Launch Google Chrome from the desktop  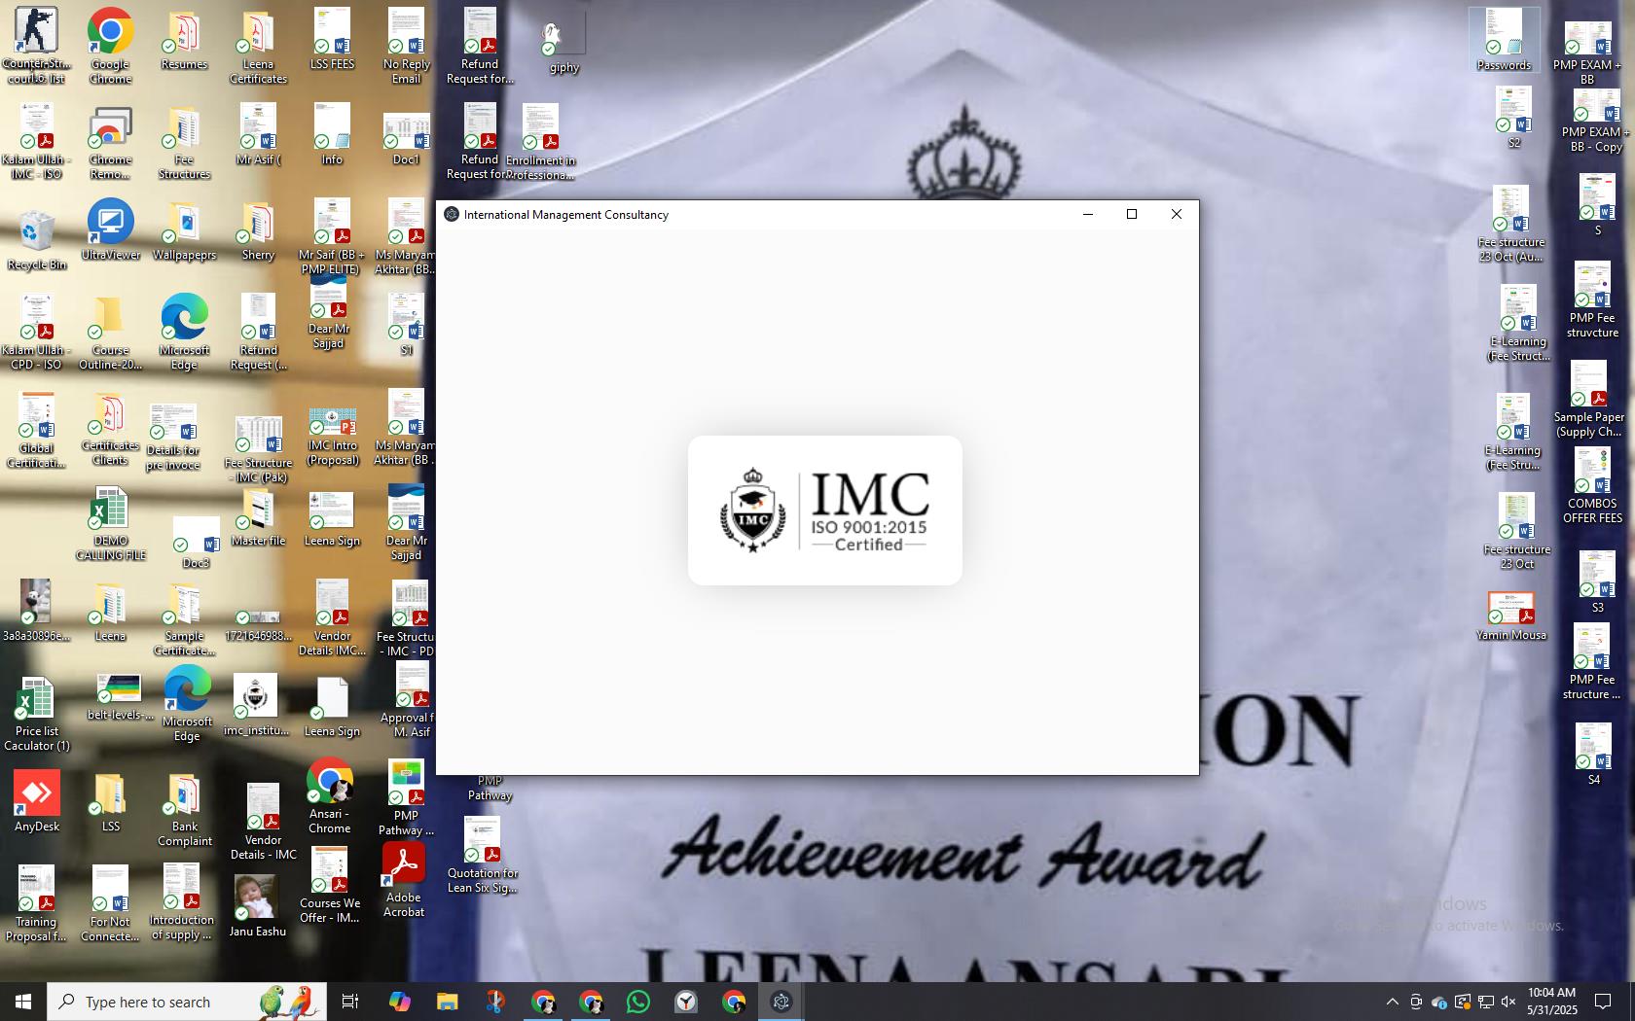[x=110, y=46]
